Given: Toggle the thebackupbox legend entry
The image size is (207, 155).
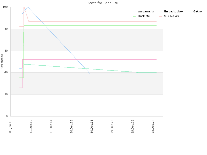Looking at the screenshot, I should [x=171, y=12].
